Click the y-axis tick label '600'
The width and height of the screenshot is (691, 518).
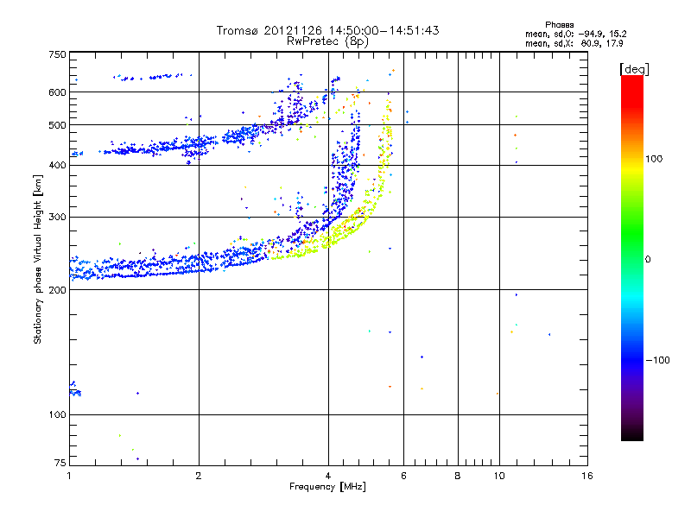coord(57,92)
